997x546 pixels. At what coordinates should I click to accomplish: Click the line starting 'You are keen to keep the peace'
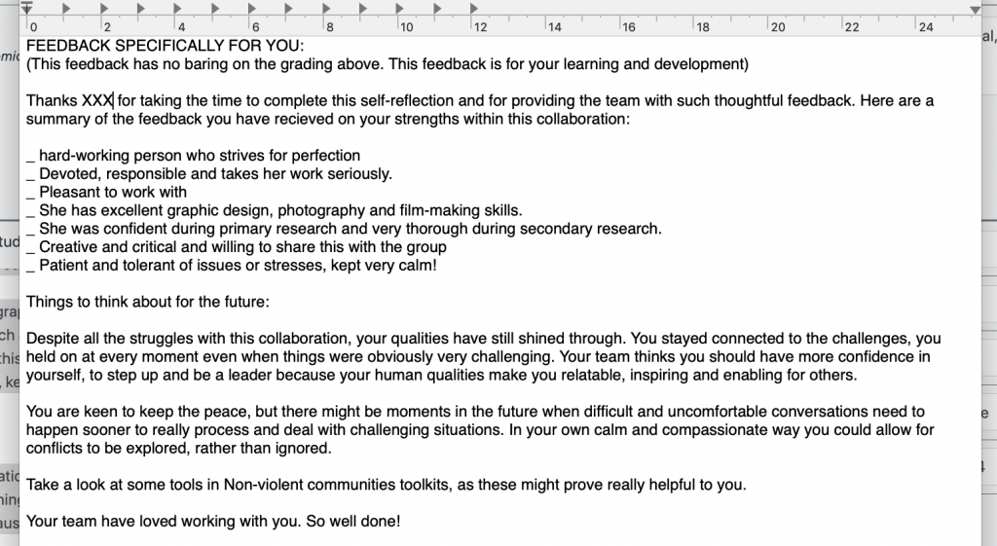pos(475,412)
